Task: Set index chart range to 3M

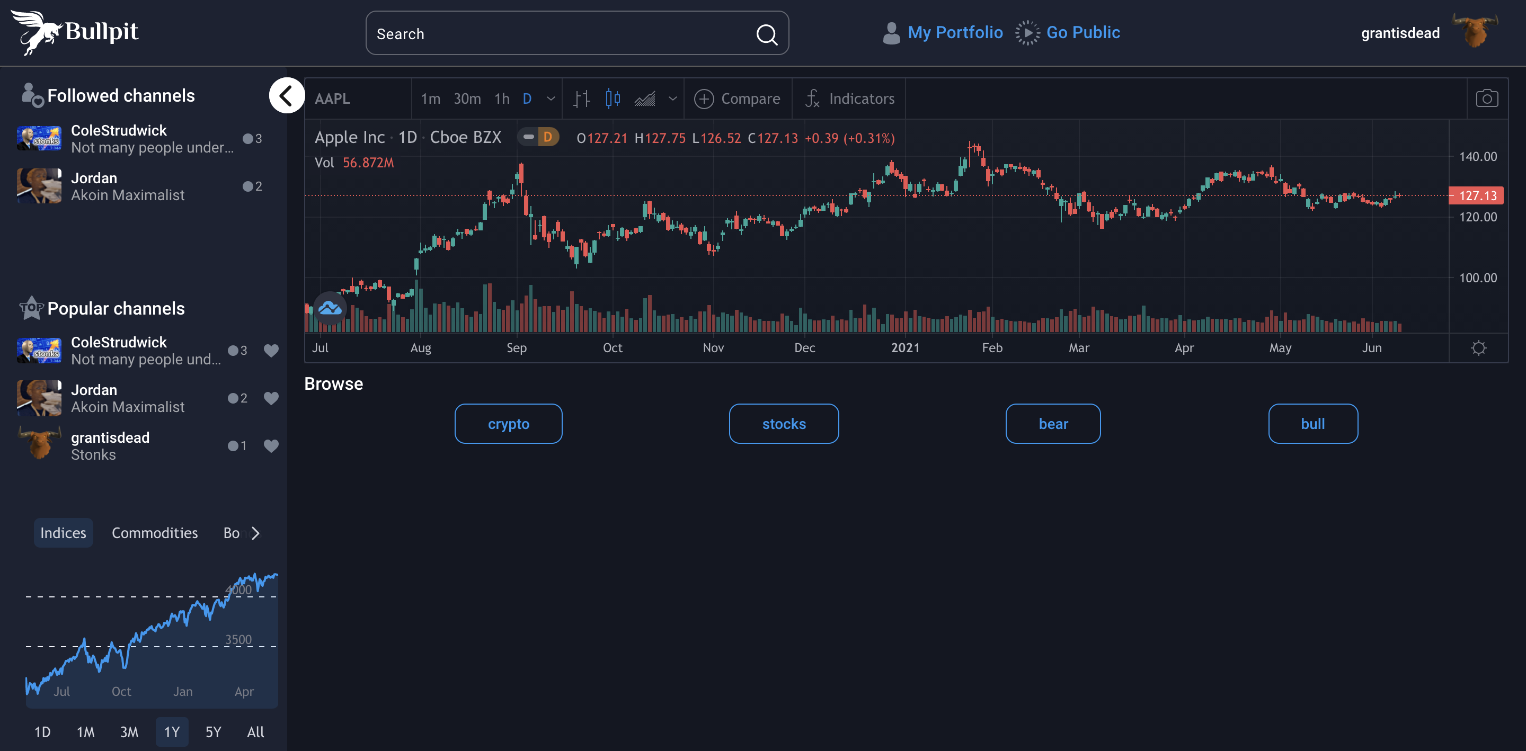Action: point(129,732)
